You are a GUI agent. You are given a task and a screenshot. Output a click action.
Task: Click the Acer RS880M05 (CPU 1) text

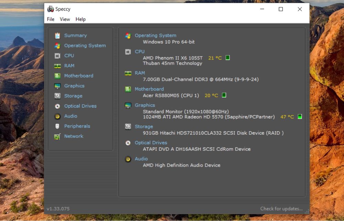[x=171, y=95]
